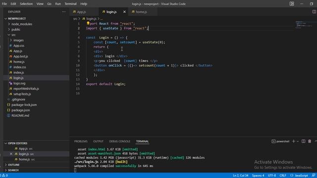Change the CRLF line ending setting

click(x=283, y=176)
